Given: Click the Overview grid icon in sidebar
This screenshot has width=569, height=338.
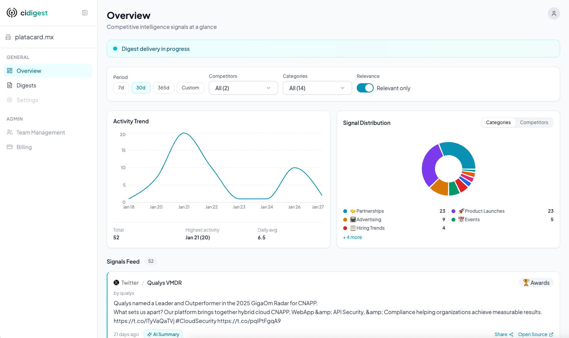Looking at the screenshot, I should [x=10, y=71].
